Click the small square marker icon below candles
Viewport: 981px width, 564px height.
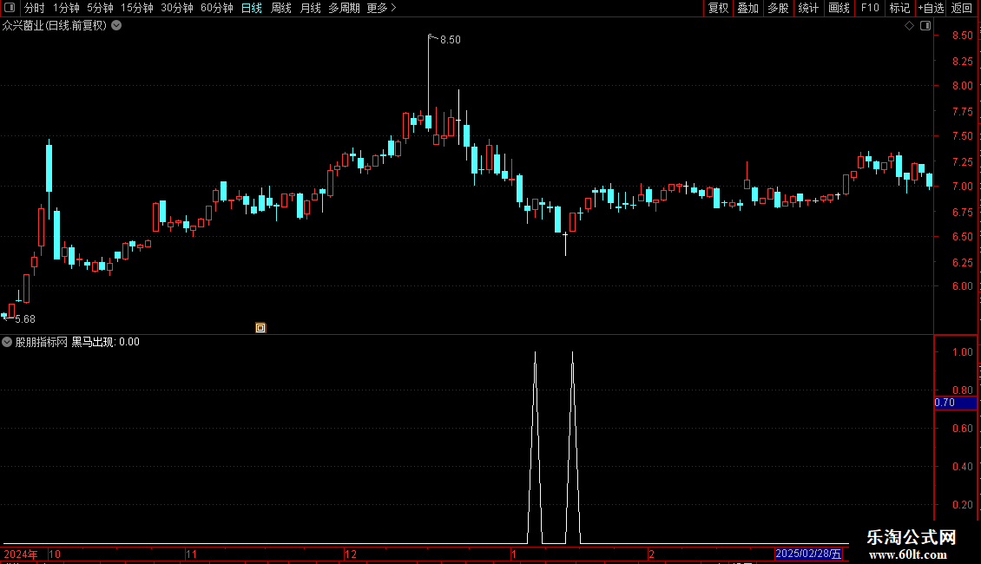coord(260,328)
